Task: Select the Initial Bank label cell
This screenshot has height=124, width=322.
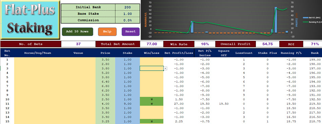Action: coord(88,7)
